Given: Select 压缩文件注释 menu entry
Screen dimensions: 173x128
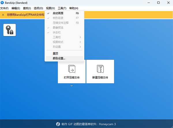Looking at the screenshot, I should point(64,23).
